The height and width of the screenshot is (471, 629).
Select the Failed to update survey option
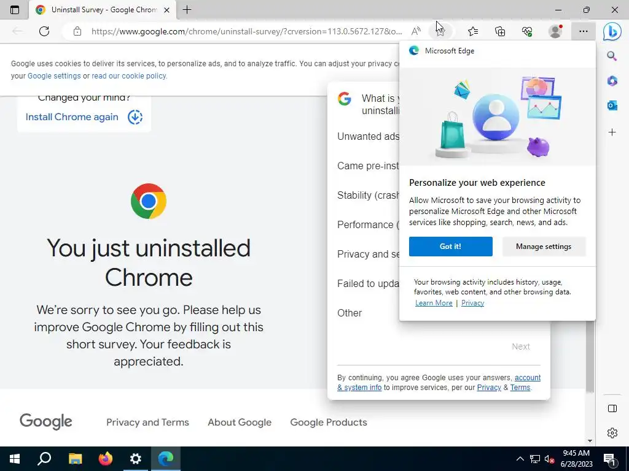[x=368, y=283]
